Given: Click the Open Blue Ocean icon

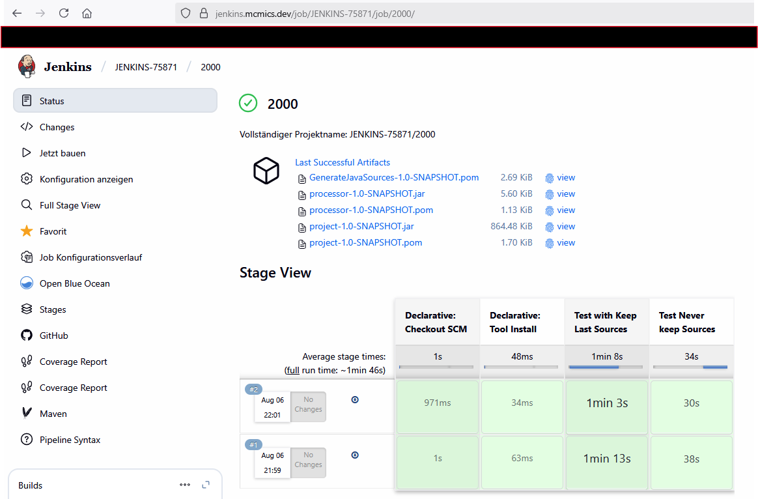Looking at the screenshot, I should (x=27, y=283).
